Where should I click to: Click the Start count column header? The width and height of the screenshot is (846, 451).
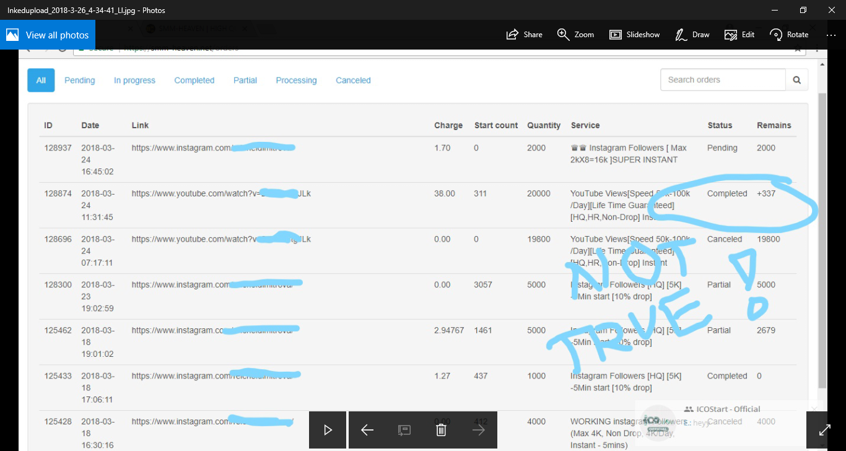496,125
